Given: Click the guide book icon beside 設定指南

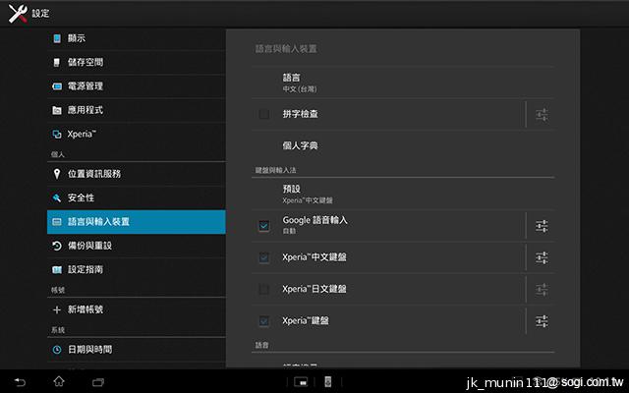Looking at the screenshot, I should [x=57, y=269].
